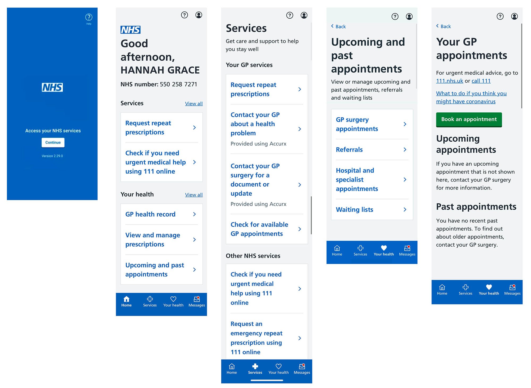Select the highlighted Services tab in the bottom bar
531x388 pixels.
click(x=255, y=369)
